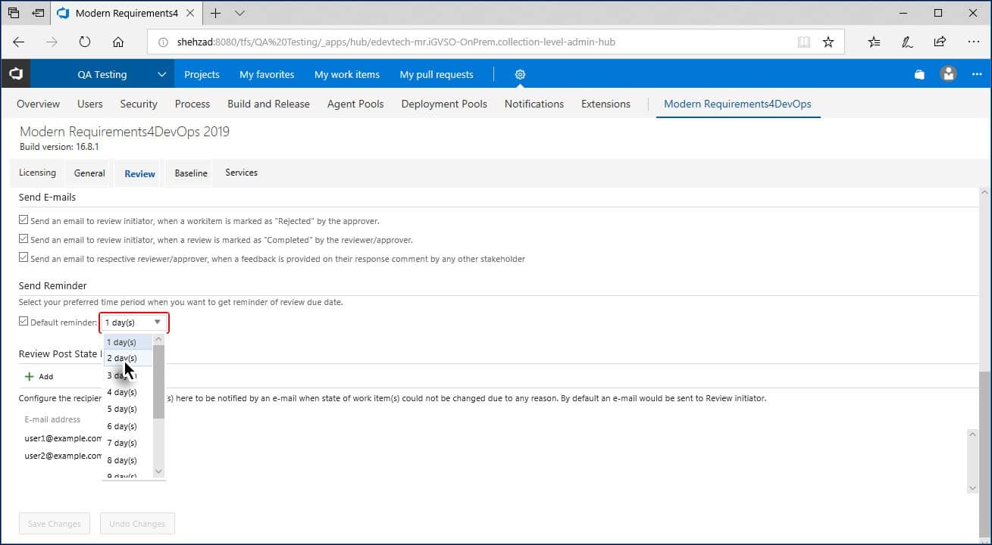Go to the Overview admin tab
The height and width of the screenshot is (545, 992).
click(x=38, y=104)
